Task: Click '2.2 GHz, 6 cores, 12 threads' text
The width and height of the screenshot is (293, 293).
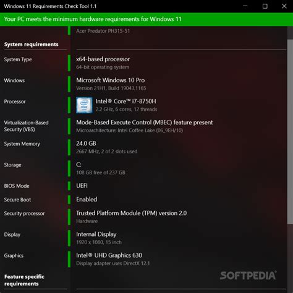Action: [126, 109]
